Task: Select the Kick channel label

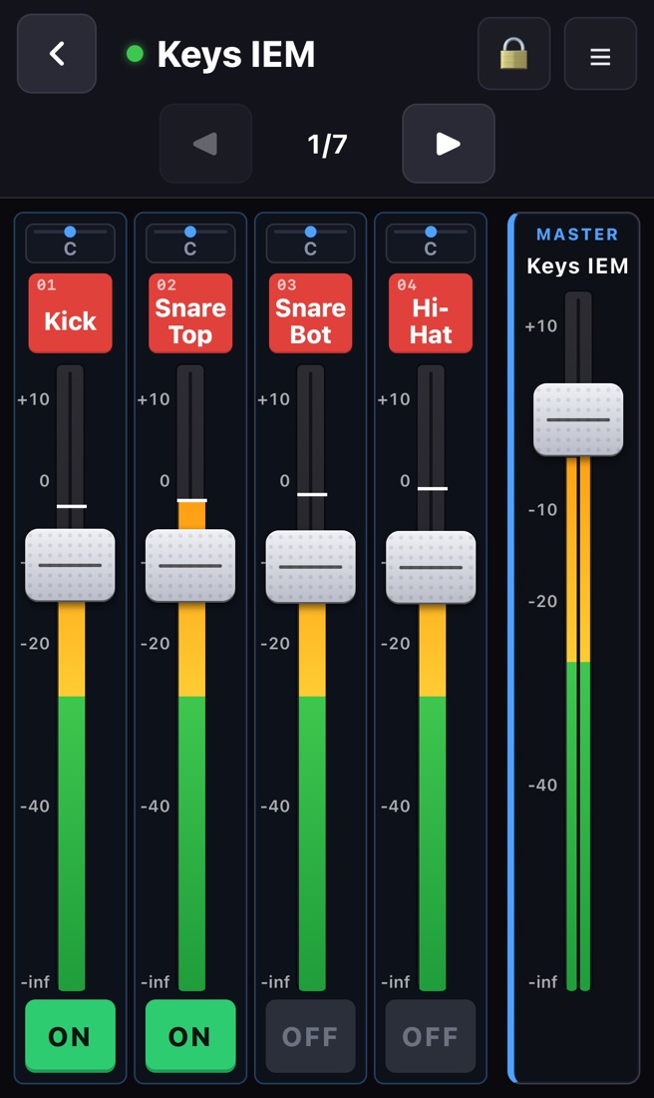Action: pos(70,313)
